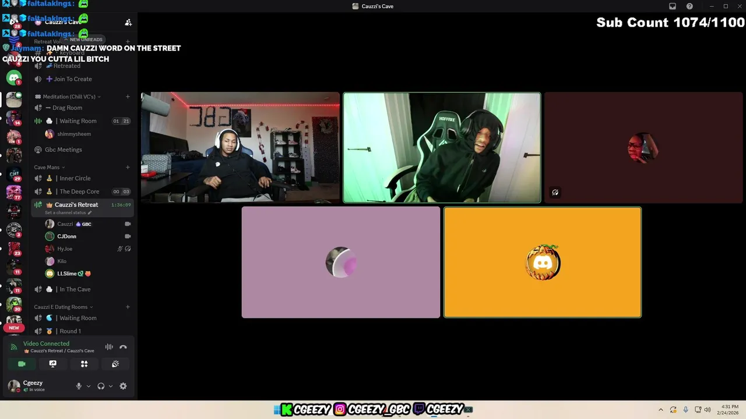Mute the microphone in user panel
The height and width of the screenshot is (419, 746).
pyautogui.click(x=79, y=386)
